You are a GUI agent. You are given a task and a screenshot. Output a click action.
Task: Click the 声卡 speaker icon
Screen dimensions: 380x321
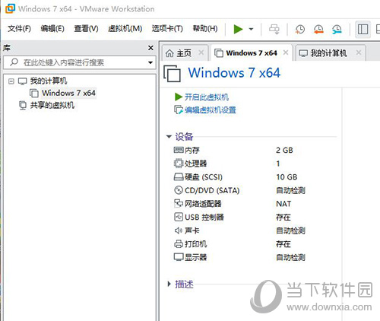179,230
